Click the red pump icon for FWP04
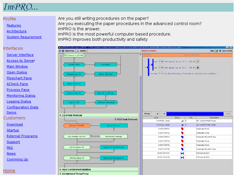Viewport: 234px width, 175px height. [182, 141]
